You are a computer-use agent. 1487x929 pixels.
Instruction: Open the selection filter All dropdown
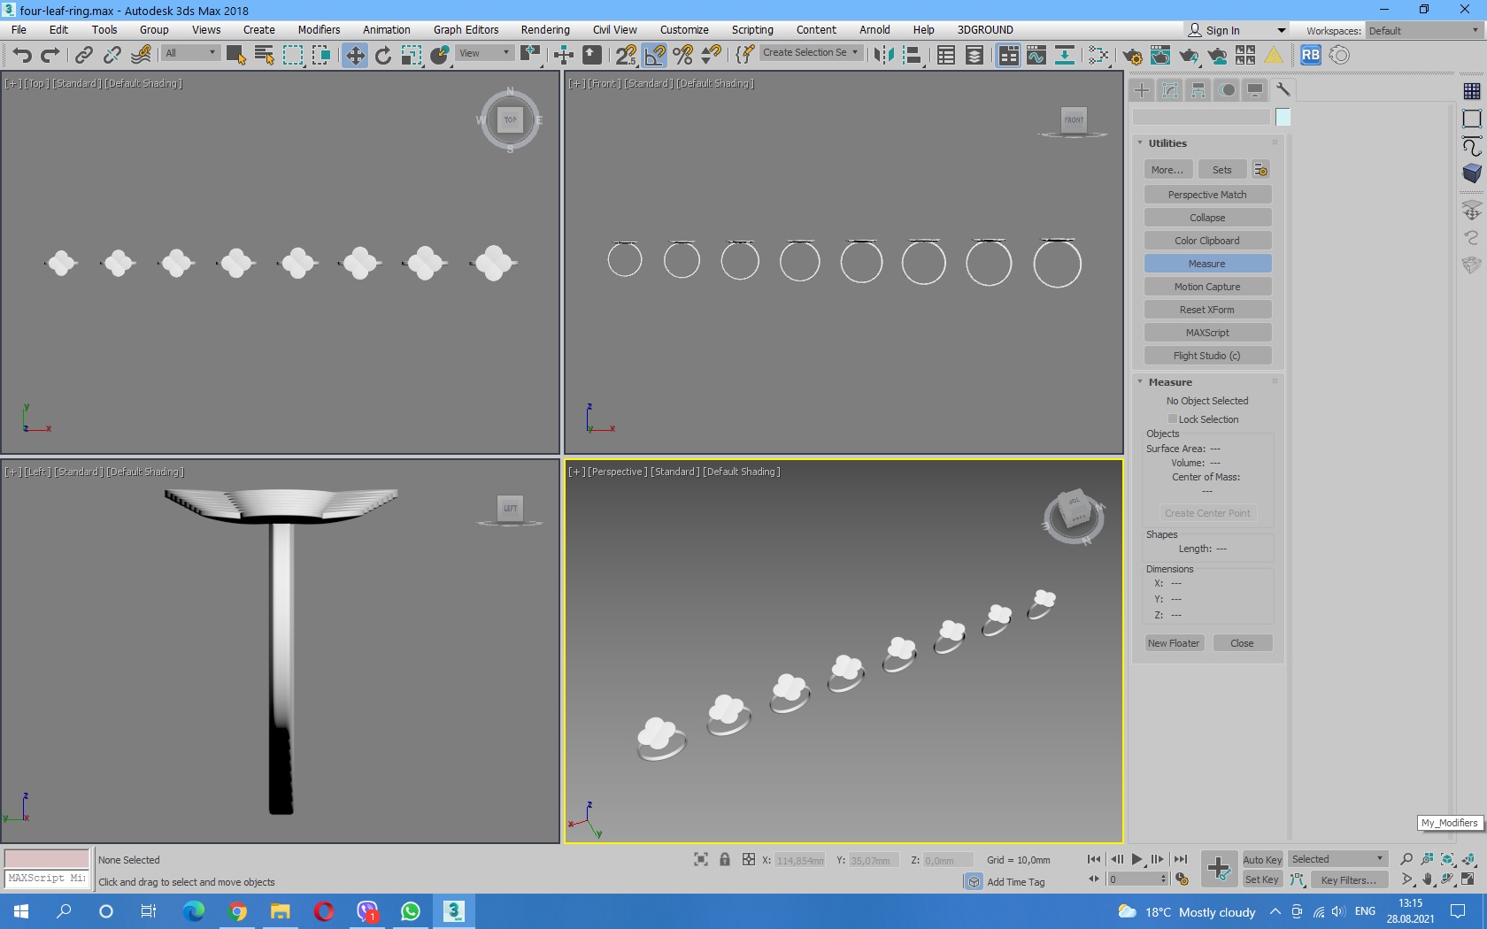click(190, 53)
